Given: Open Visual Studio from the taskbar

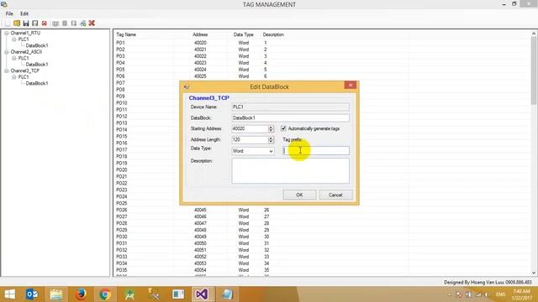Looking at the screenshot, I should pos(202,294).
